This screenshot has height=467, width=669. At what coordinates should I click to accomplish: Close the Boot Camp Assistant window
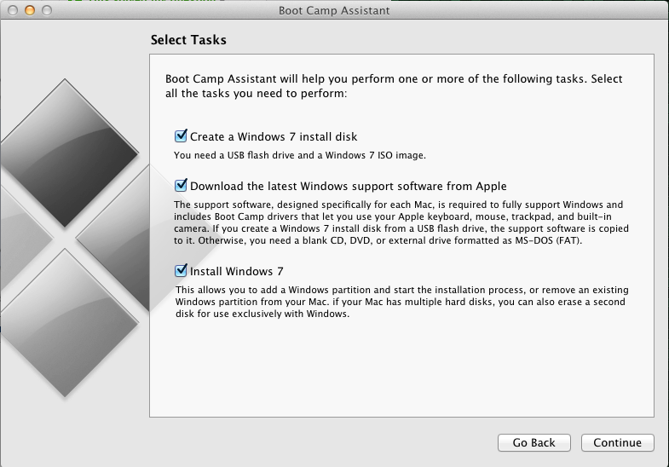click(13, 10)
